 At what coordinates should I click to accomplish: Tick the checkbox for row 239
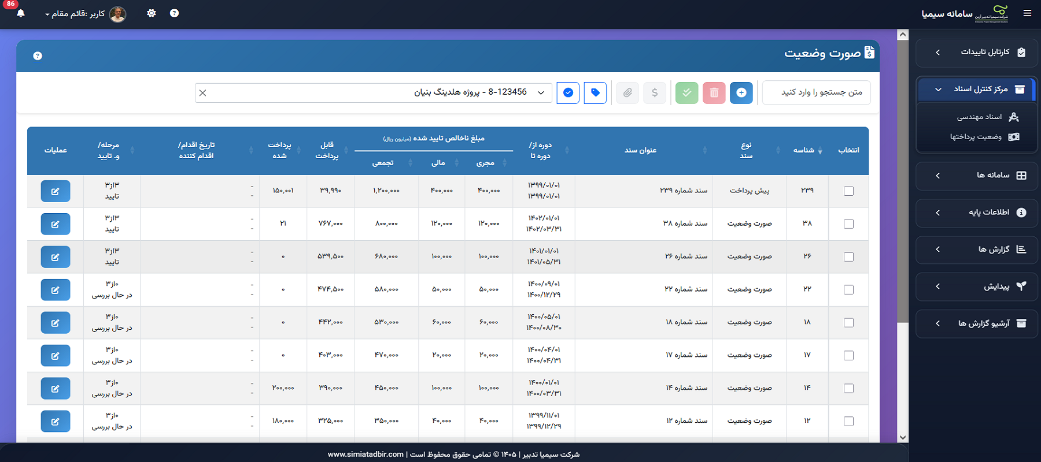[848, 191]
